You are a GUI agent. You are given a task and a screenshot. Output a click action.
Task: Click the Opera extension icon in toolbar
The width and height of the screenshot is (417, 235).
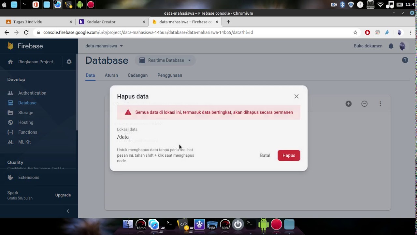367,32
